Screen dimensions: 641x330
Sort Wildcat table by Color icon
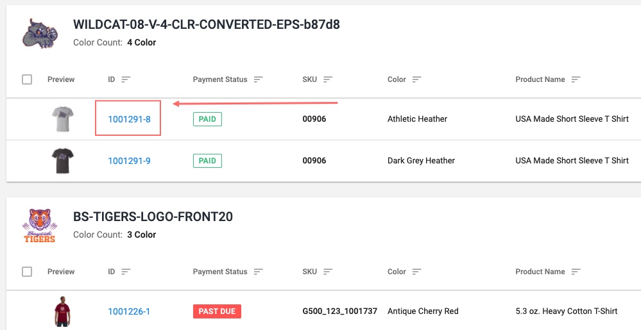pyautogui.click(x=417, y=79)
